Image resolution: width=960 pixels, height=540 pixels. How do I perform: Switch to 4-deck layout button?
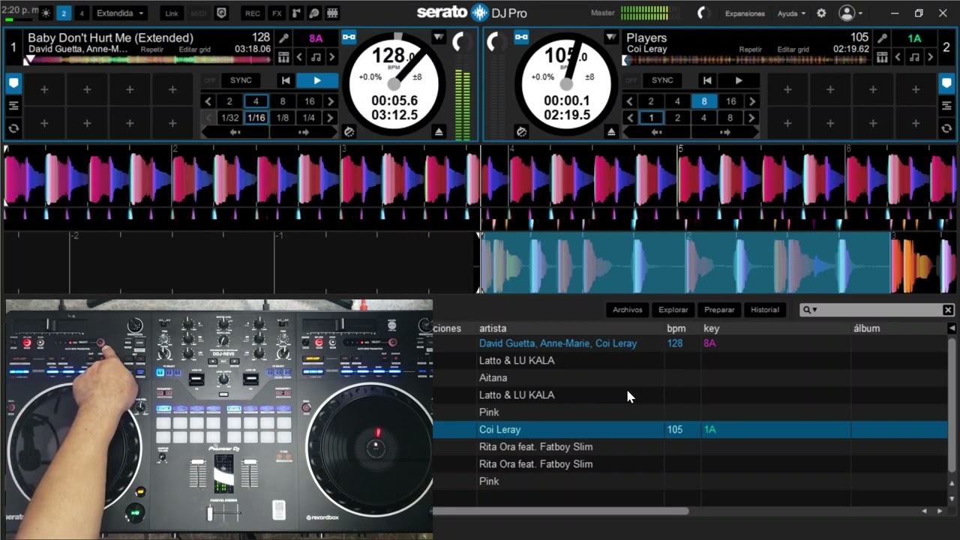[x=82, y=13]
